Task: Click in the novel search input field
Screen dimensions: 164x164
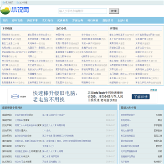Action: coord(83,11)
